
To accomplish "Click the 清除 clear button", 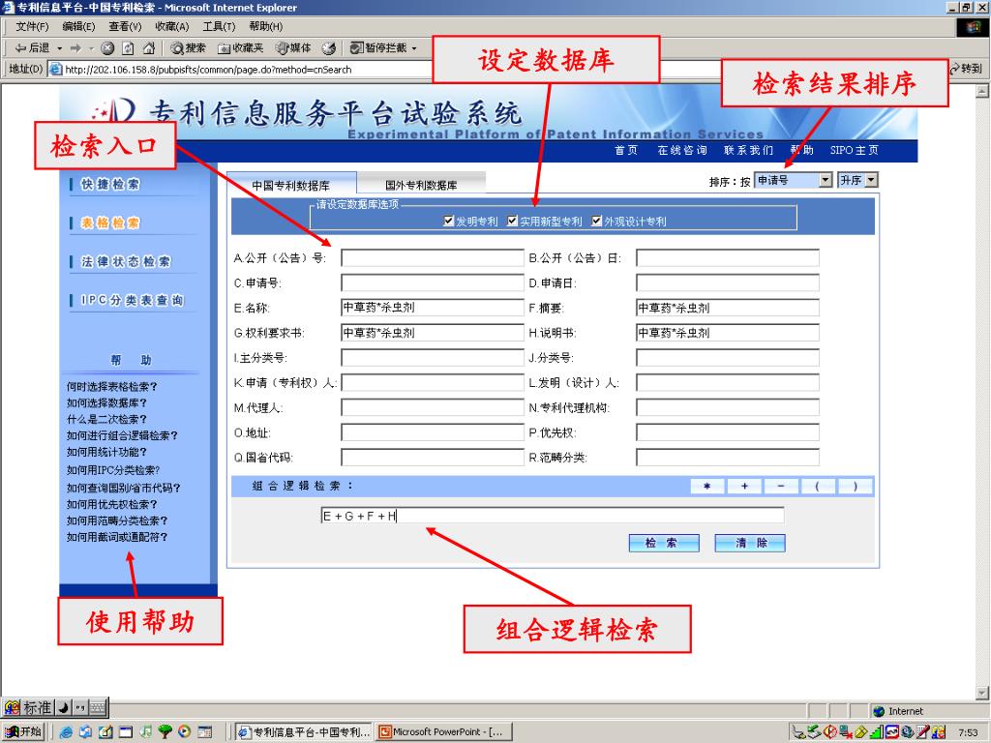I will [750, 543].
